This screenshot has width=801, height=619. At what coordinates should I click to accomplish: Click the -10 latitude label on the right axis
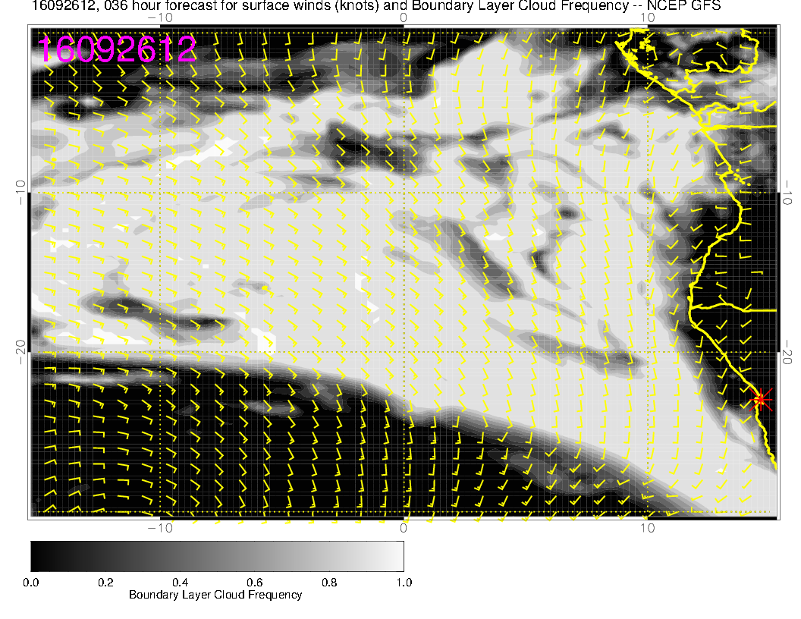tap(787, 191)
